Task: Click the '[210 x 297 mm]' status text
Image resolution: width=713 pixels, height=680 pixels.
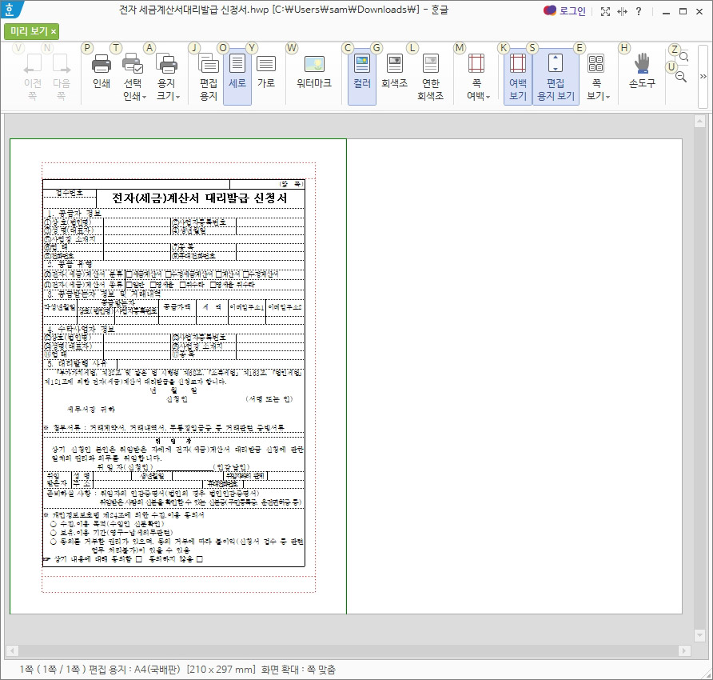Action: coord(221,670)
